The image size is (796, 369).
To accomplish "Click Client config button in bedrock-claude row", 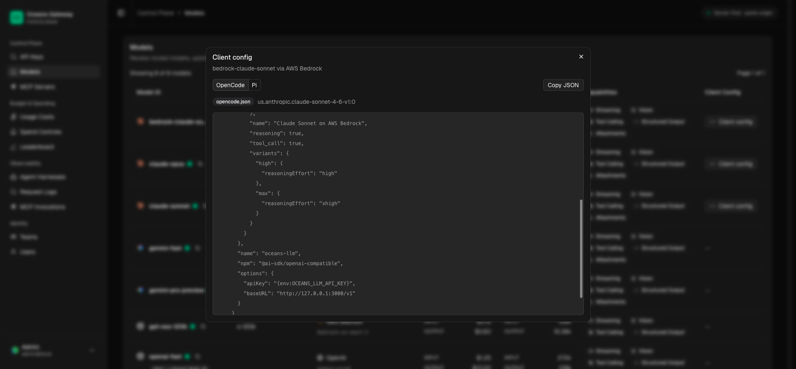I will [x=730, y=122].
